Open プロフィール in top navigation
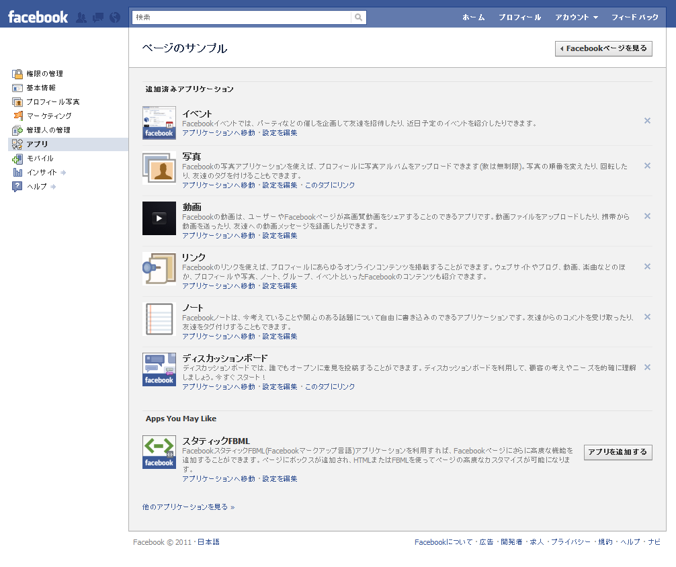This screenshot has height=567, width=676. click(519, 17)
